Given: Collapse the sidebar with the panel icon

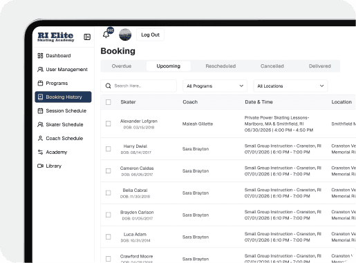Looking at the screenshot, I should pyautogui.click(x=87, y=37).
